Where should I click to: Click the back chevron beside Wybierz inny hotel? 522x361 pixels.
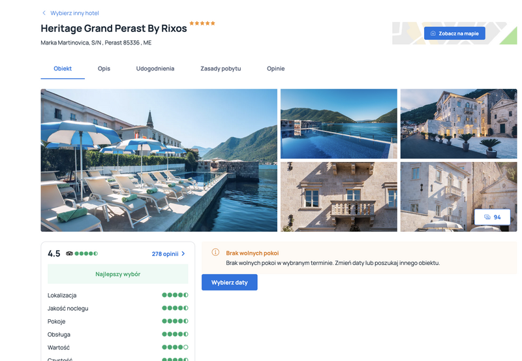click(44, 13)
